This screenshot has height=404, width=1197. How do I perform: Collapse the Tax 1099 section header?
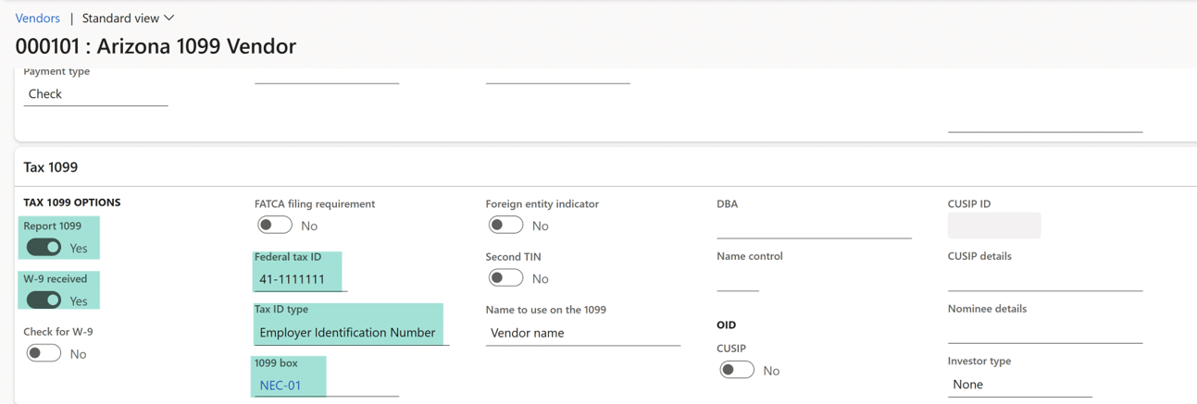click(51, 167)
